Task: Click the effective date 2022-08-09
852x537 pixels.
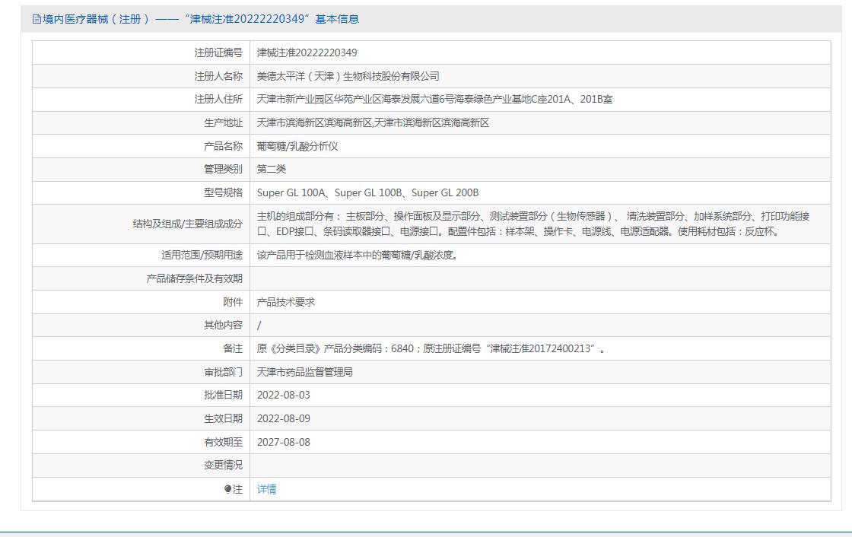Action: point(283,418)
